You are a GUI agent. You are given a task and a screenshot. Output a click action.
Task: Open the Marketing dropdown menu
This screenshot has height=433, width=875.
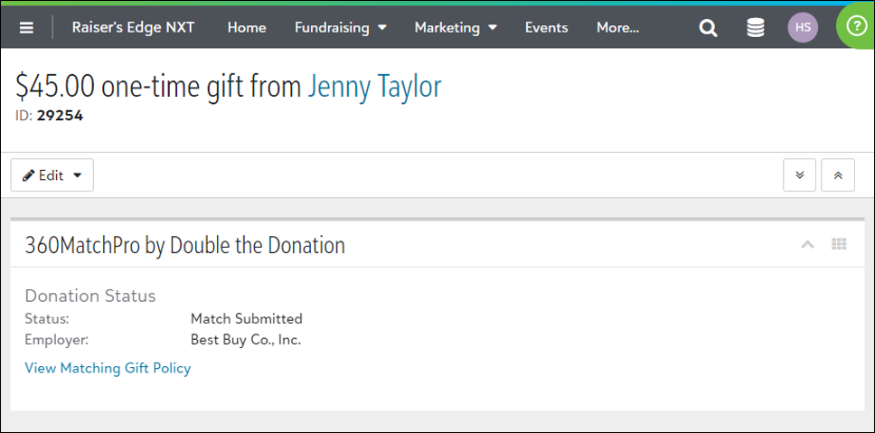(x=456, y=27)
